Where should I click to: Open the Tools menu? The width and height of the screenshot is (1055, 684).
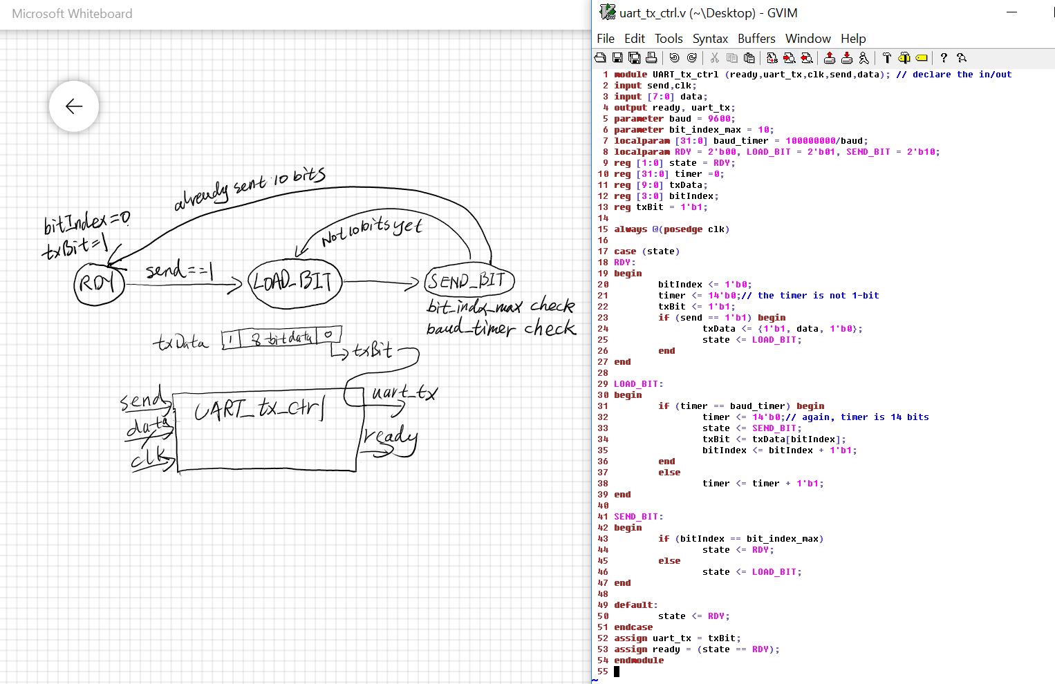pyautogui.click(x=669, y=39)
